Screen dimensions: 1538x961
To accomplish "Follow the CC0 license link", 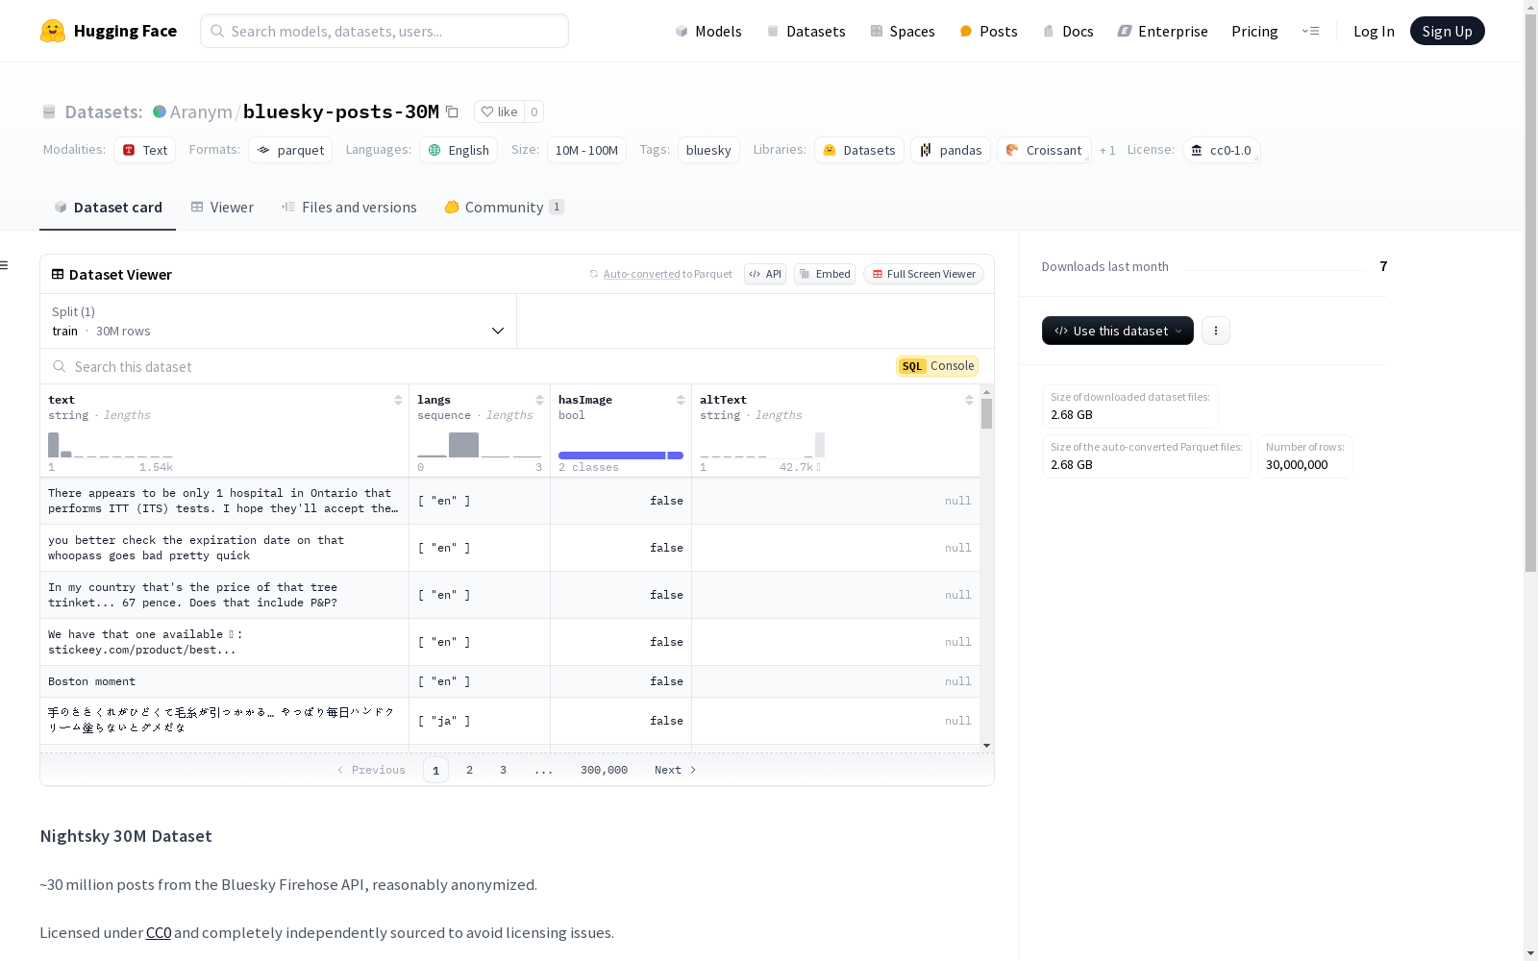I will [159, 932].
